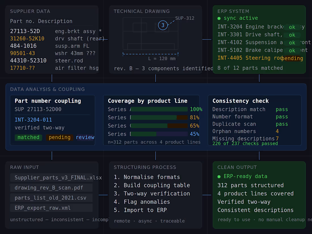Click remote async traceable footer
The height and width of the screenshot is (234, 312).
(149, 221)
